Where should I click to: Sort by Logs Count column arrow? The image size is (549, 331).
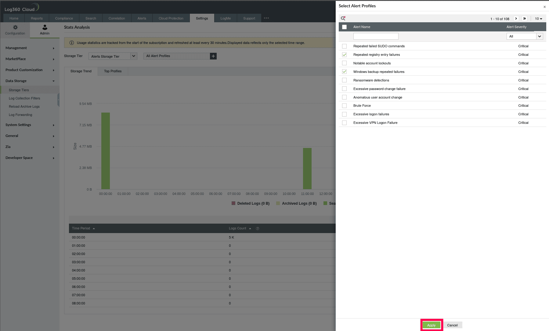pos(250,228)
